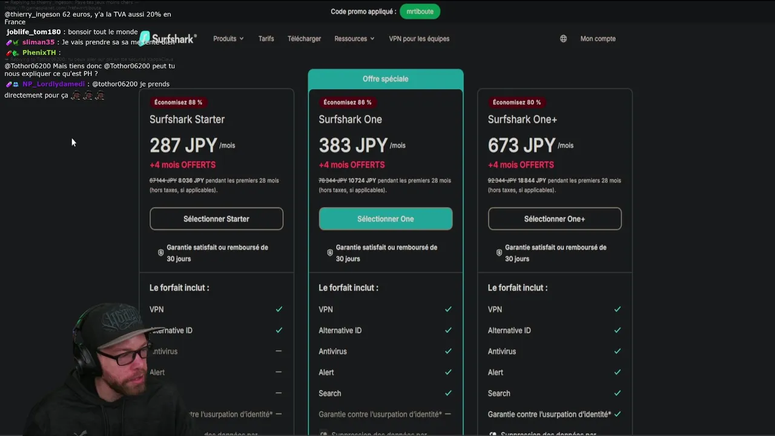Screen dimensions: 775x436
Task: Click the globe language icon
Action: point(563,39)
